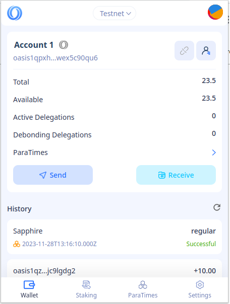Switch to the Wallet tab
Screen dimensions: 230x304
click(x=29, y=289)
